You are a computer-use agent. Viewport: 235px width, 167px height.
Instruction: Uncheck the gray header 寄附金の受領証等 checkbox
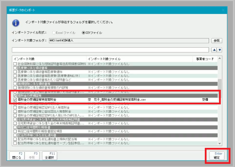15,96
